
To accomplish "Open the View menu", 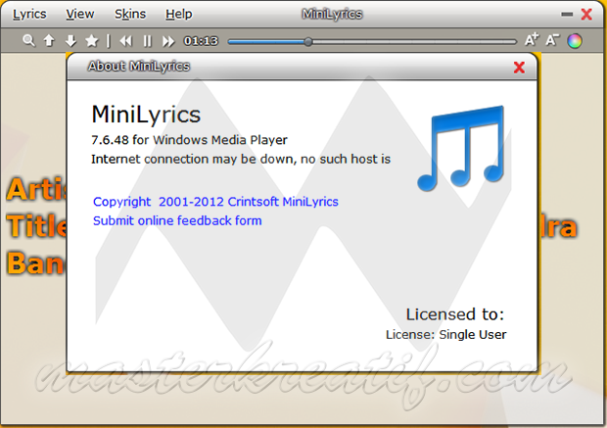I will 79,14.
